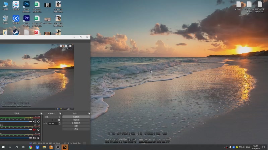Click the Settings button in OBS controls

click(x=76, y=126)
